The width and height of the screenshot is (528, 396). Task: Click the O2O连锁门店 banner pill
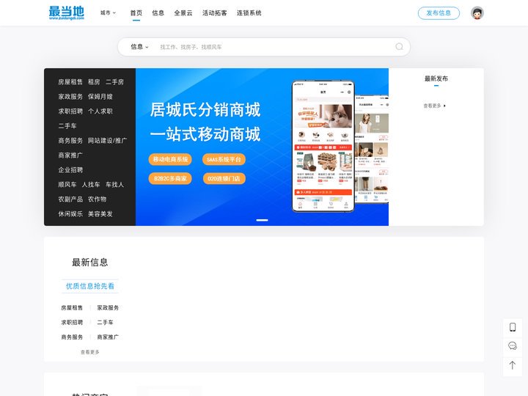coord(224,178)
